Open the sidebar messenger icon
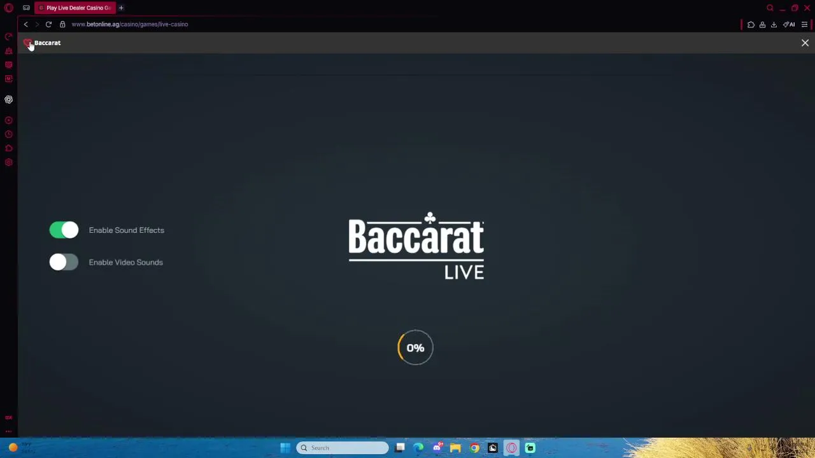Image resolution: width=815 pixels, height=458 pixels. tap(9, 64)
